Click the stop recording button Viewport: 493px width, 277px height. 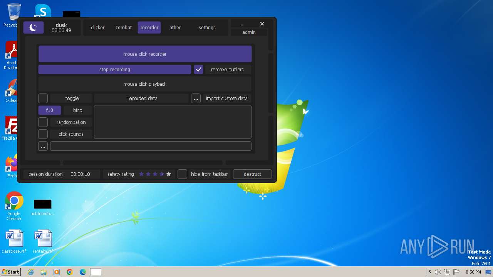click(x=115, y=70)
